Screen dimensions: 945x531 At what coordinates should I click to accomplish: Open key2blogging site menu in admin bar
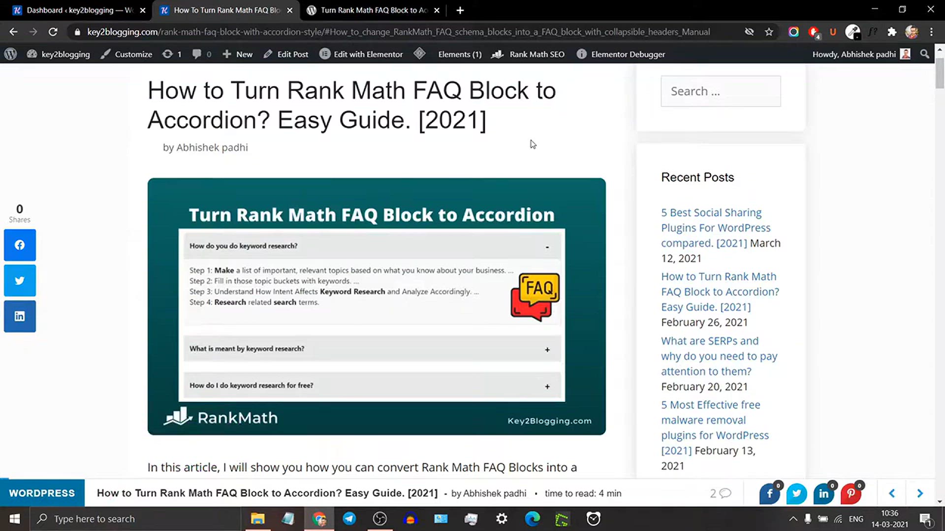tap(59, 54)
